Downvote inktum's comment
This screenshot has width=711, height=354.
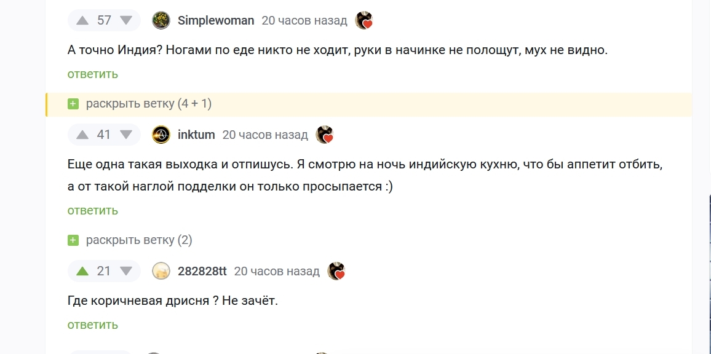click(x=126, y=135)
